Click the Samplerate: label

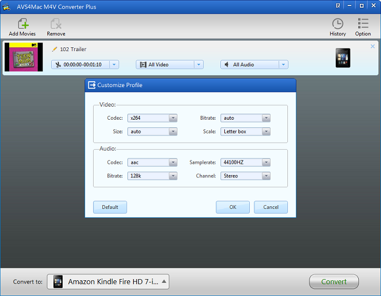202,163
